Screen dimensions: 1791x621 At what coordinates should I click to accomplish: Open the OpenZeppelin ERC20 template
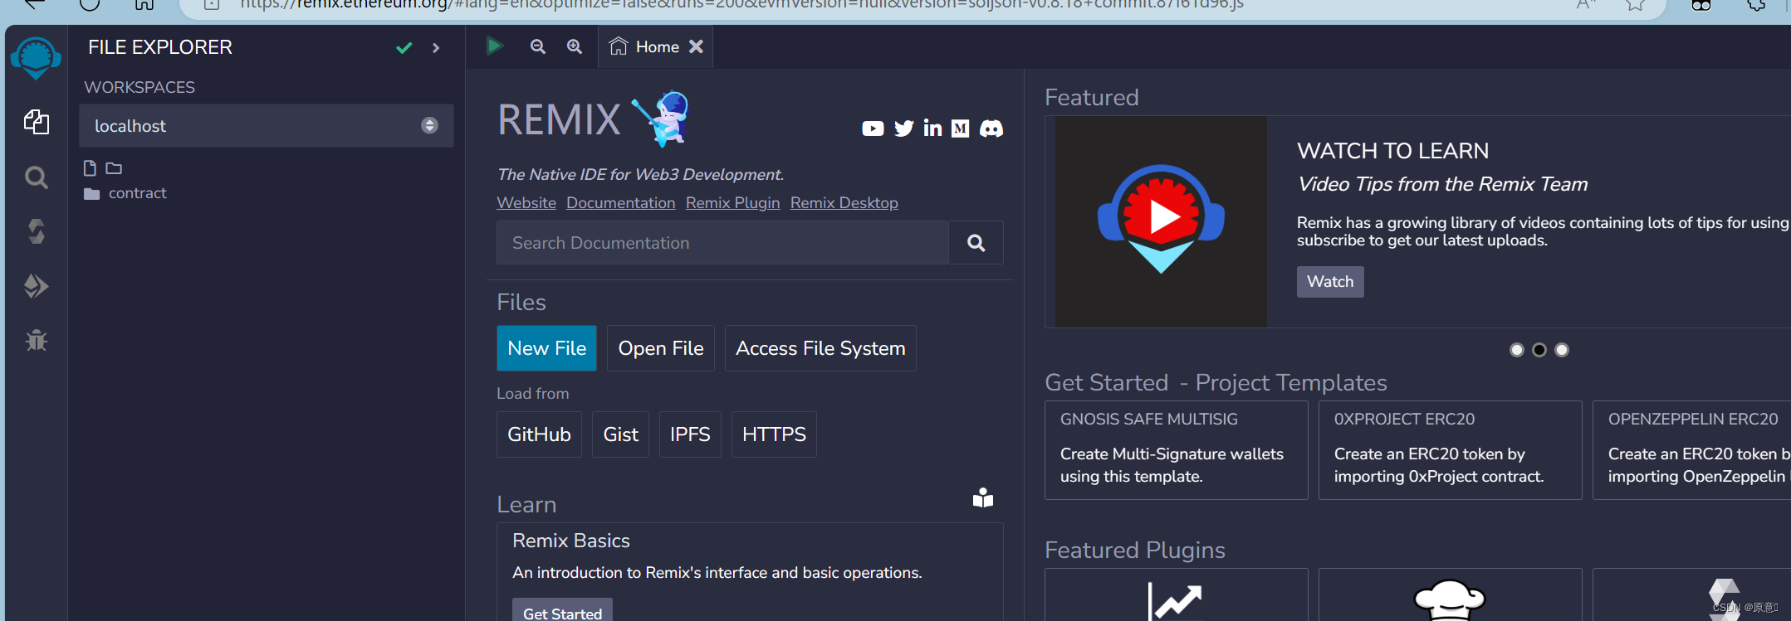[x=1692, y=450]
